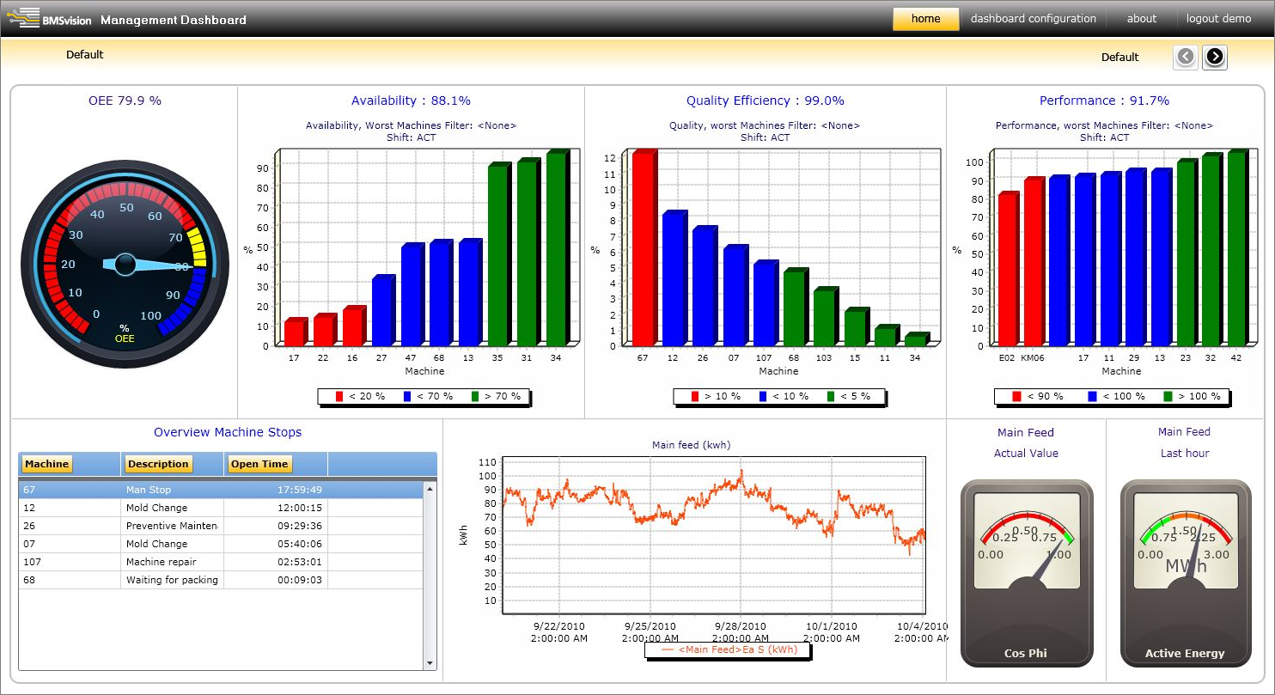The image size is (1275, 695).
Task: Go to next dashboard with right arrow
Action: [1214, 57]
